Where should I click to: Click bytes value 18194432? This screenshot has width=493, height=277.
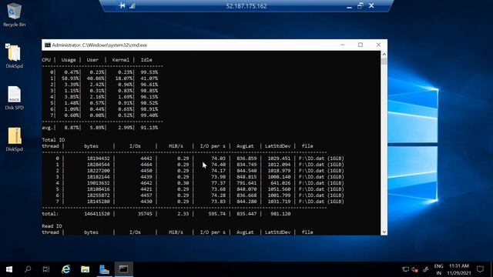(99, 159)
